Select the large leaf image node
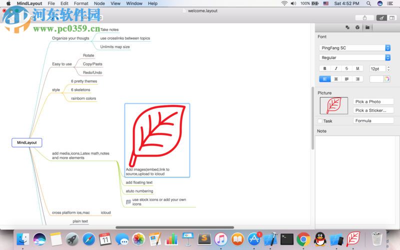This screenshot has height=250, width=400. (x=157, y=140)
